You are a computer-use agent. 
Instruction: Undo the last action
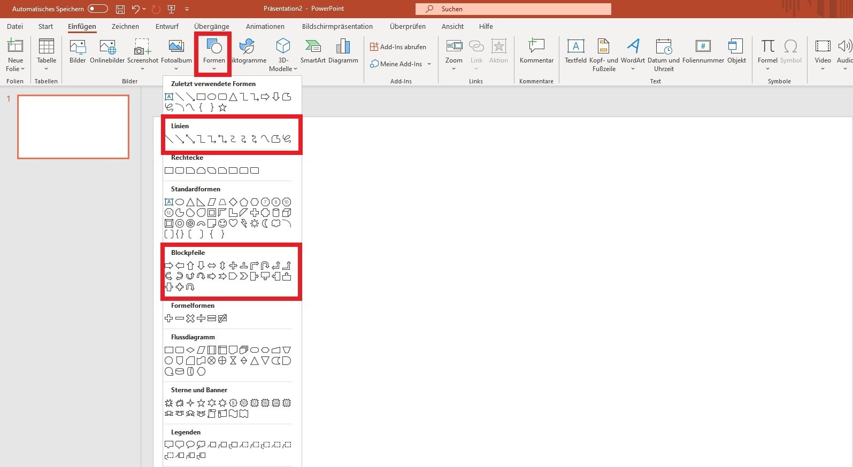click(x=136, y=9)
